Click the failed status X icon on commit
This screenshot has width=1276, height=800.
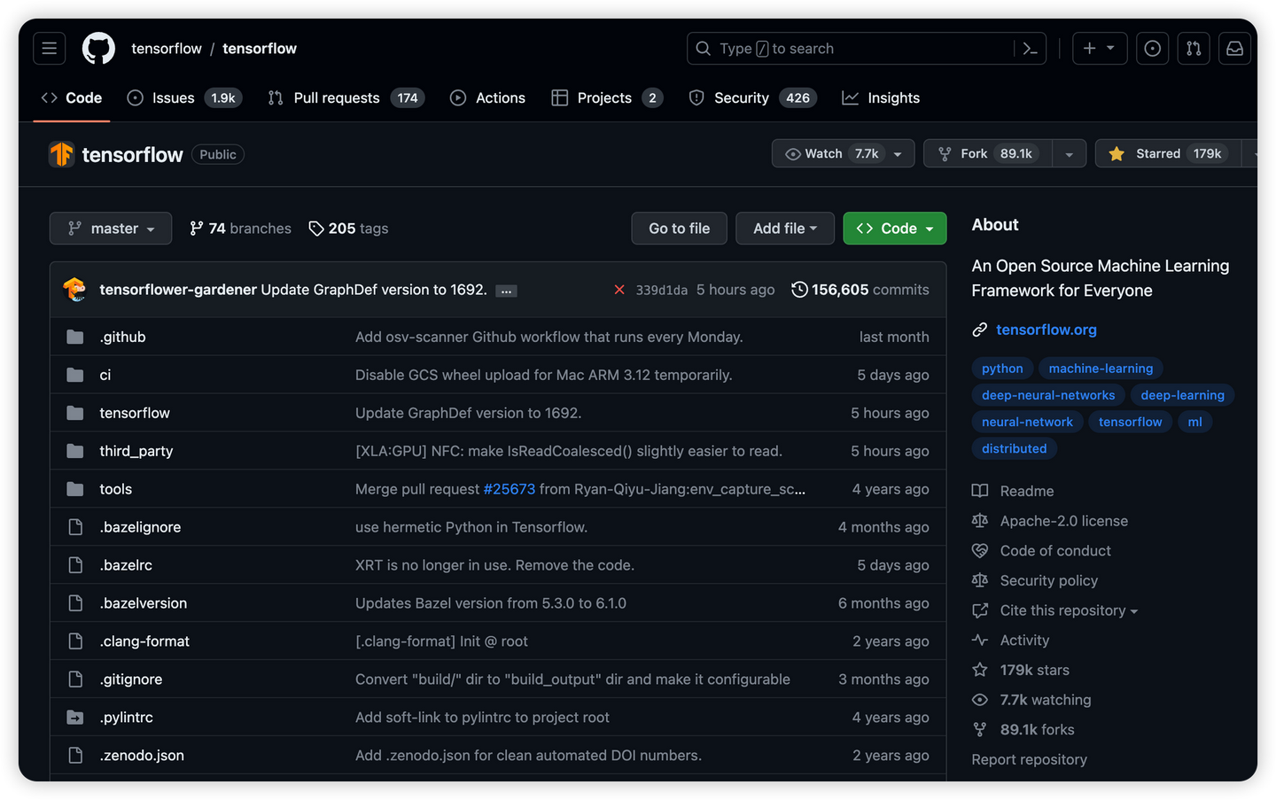(619, 290)
